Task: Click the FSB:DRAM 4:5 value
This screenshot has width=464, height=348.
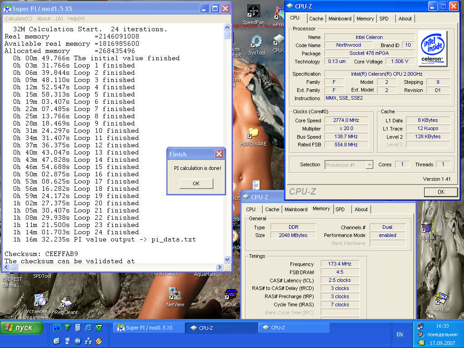Action: tap(340, 272)
